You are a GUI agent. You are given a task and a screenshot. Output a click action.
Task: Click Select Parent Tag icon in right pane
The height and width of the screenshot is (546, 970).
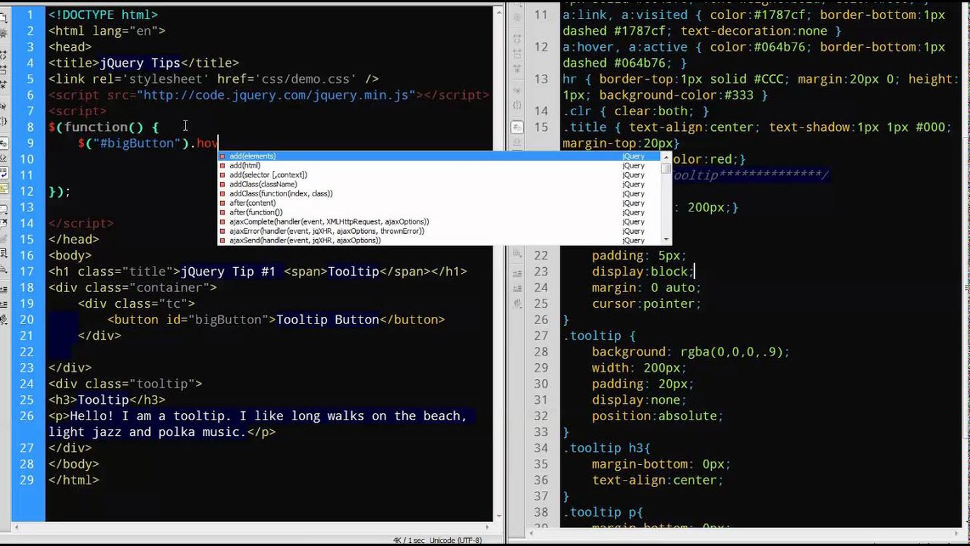[x=517, y=90]
